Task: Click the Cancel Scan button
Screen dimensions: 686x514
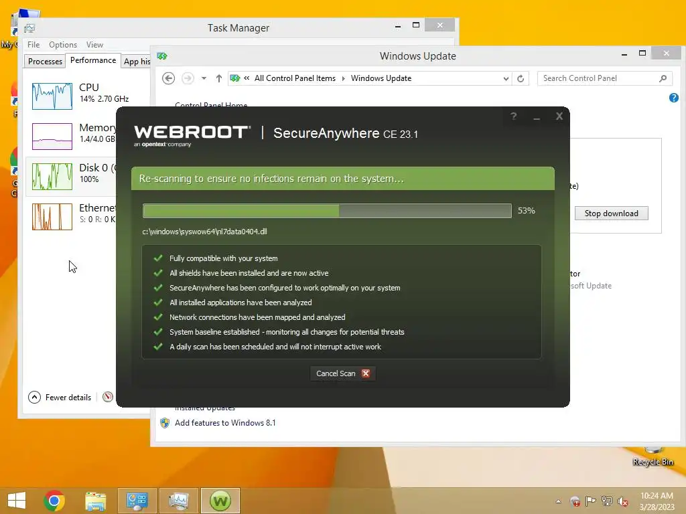Action: click(343, 373)
